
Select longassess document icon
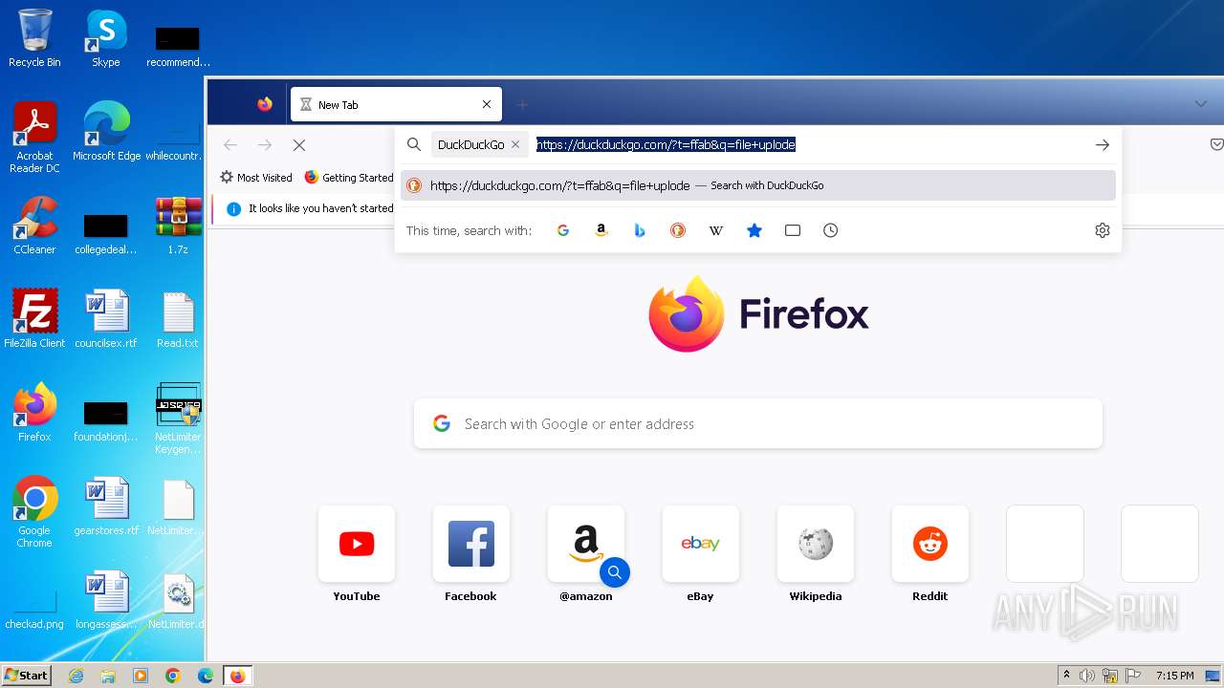coord(106,600)
